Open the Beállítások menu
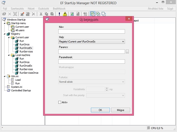The height and width of the screenshot is (132, 177). [x=59, y=9]
